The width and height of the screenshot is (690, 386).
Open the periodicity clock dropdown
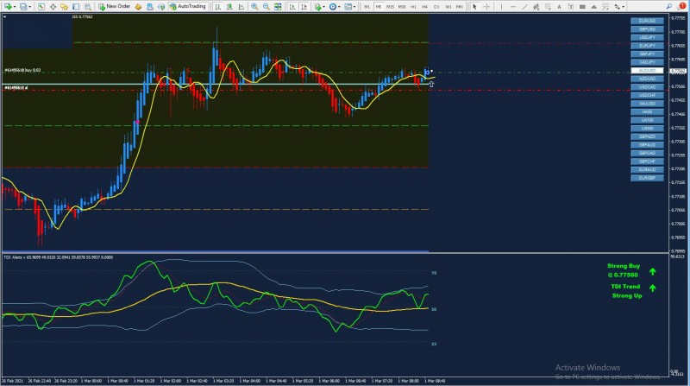click(x=335, y=6)
